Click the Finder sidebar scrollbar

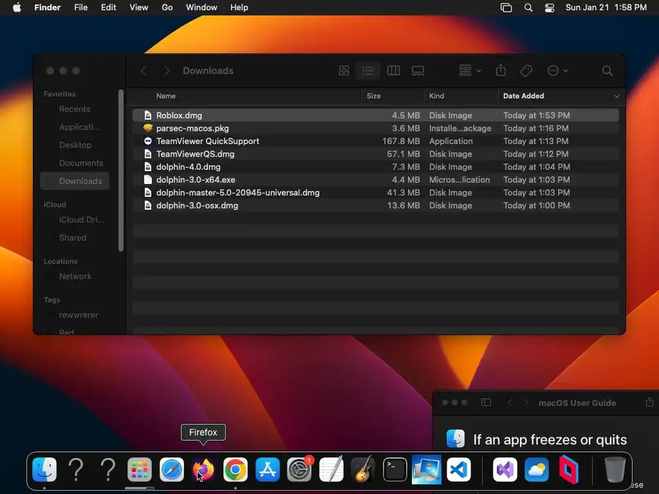(x=121, y=170)
